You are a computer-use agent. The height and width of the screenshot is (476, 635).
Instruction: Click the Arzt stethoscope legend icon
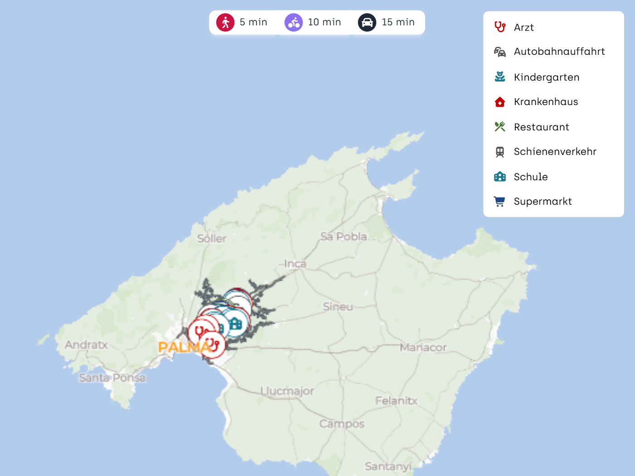[500, 27]
